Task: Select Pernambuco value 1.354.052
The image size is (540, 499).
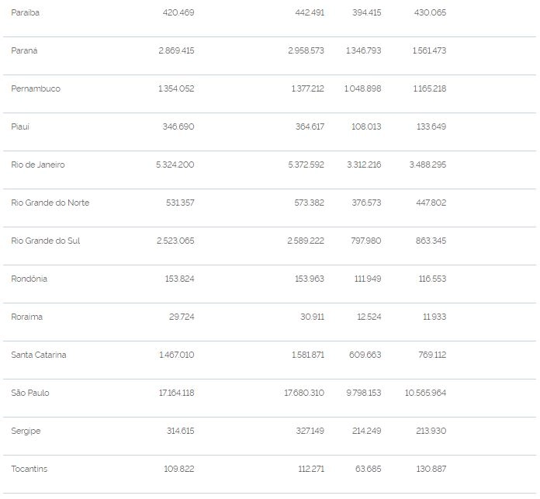Action: 176,88
